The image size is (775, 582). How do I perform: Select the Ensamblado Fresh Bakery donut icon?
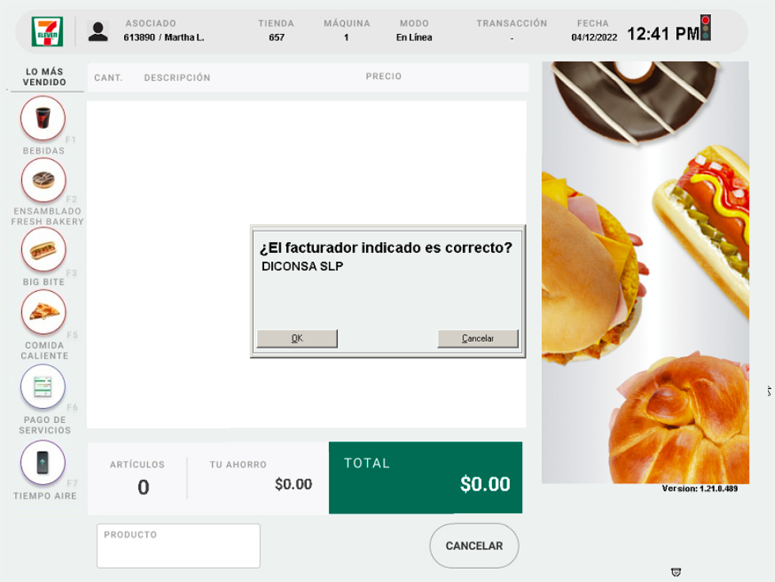[x=43, y=180]
